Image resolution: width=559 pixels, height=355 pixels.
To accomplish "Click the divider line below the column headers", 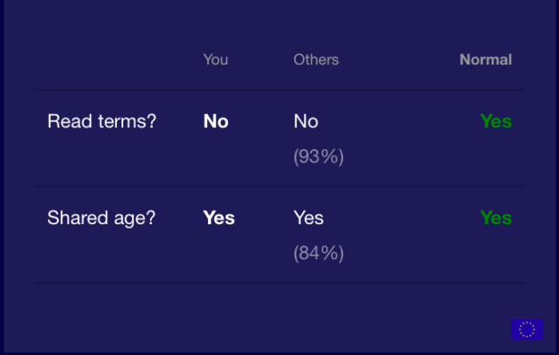I will [279, 90].
